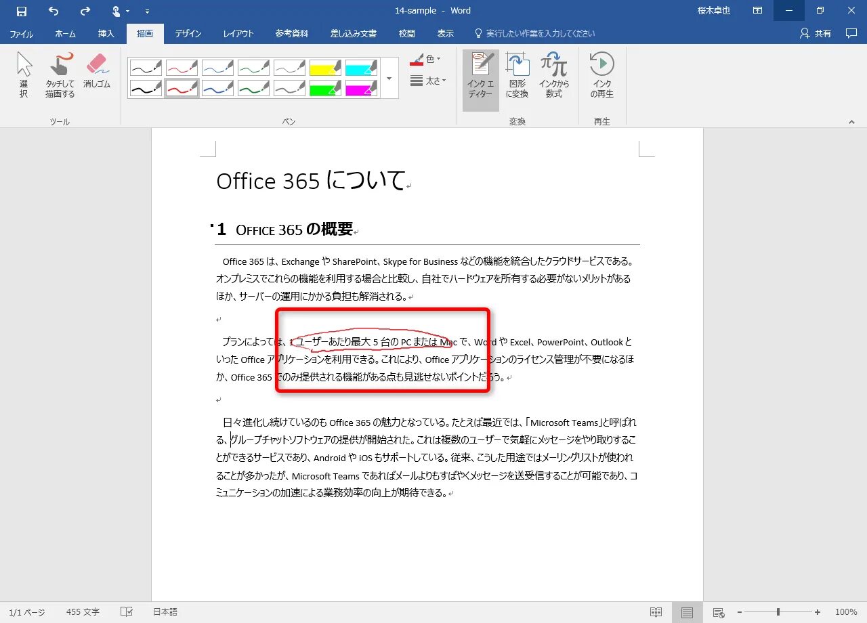
Task: Pick the thin black pen
Action: [146, 67]
